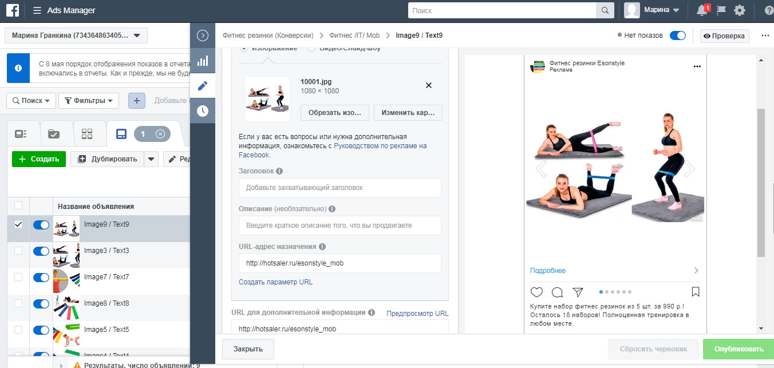Viewport: 774px width, 368px height.
Task: Open the Поиск dropdown in filter bar
Action: point(31,101)
